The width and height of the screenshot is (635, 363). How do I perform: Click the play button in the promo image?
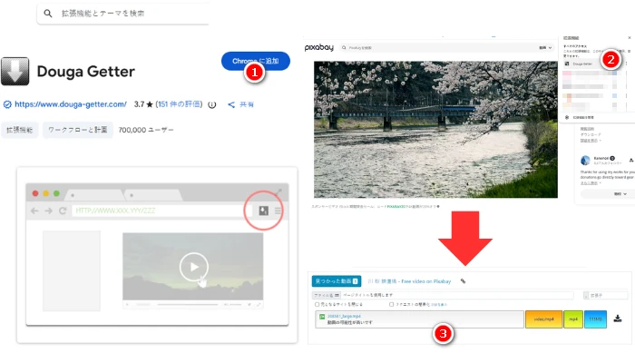[194, 267]
